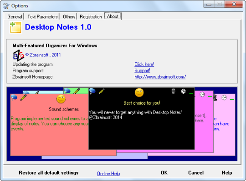Click pencil icon on green note

point(77,91)
